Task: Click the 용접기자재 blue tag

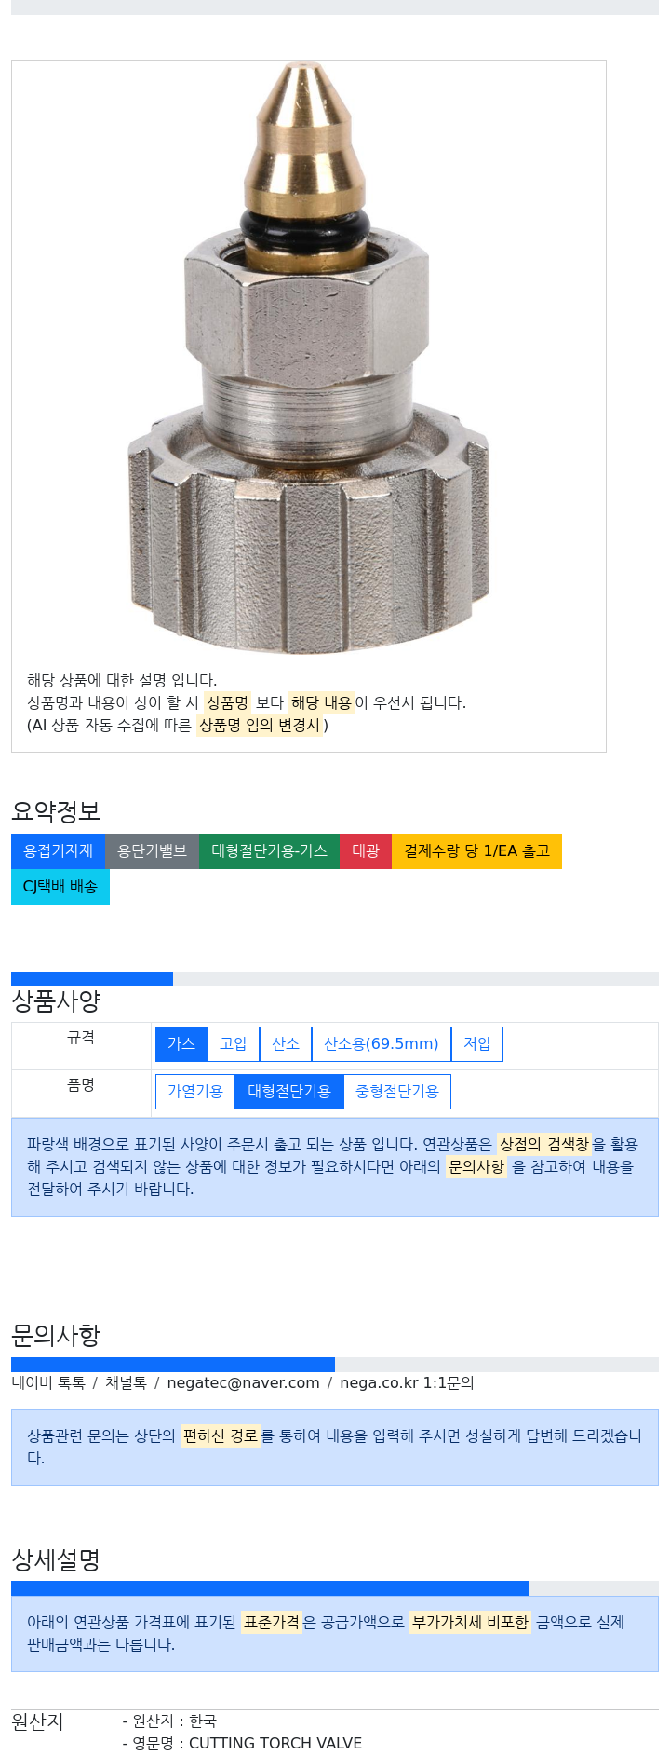Action: (58, 851)
